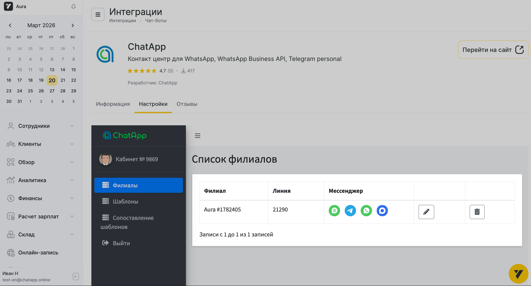Open Шаблоны in ChatApp menu

coord(125,201)
